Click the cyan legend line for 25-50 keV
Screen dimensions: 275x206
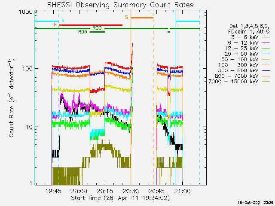[x=266, y=54]
